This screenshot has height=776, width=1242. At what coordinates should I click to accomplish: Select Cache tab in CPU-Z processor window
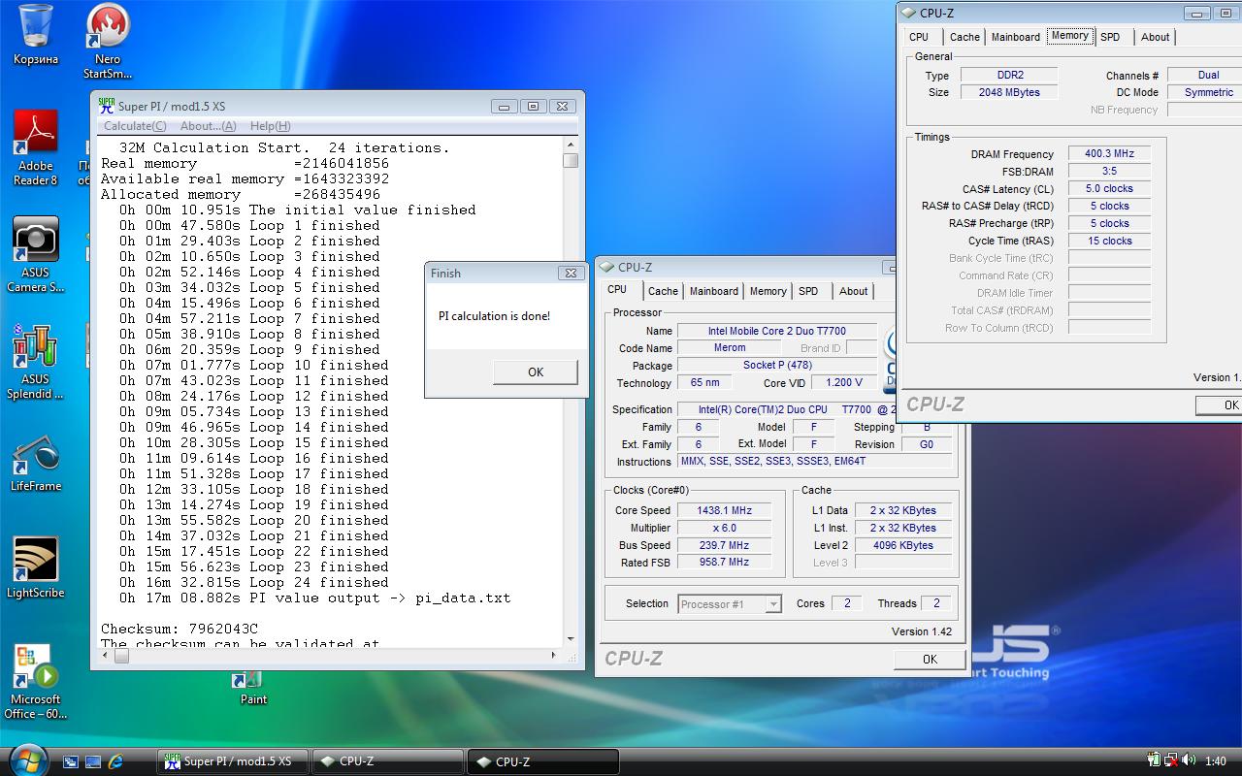click(664, 291)
